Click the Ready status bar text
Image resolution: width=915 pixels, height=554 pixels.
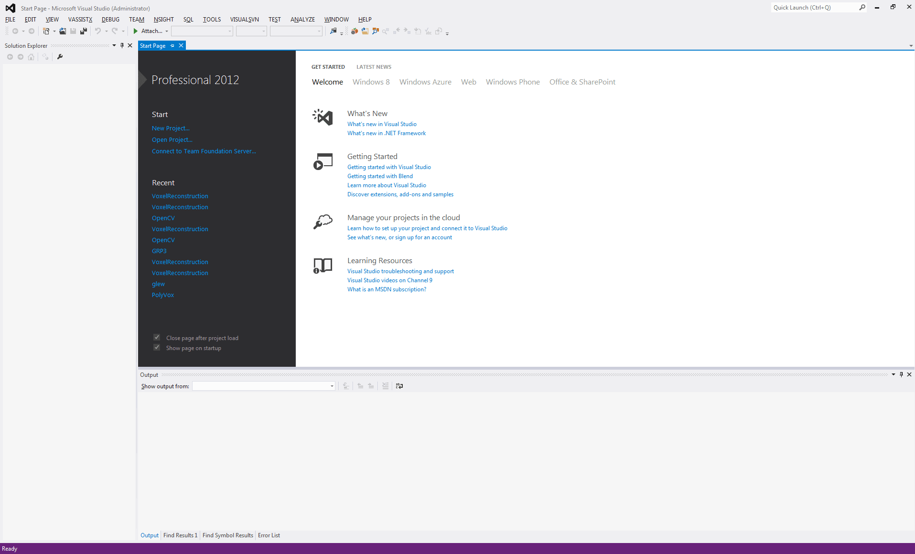click(10, 549)
